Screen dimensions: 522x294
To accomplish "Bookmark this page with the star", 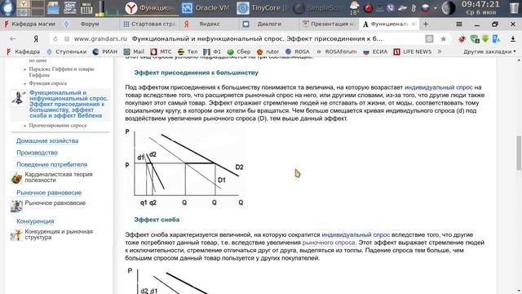I will click(x=443, y=39).
